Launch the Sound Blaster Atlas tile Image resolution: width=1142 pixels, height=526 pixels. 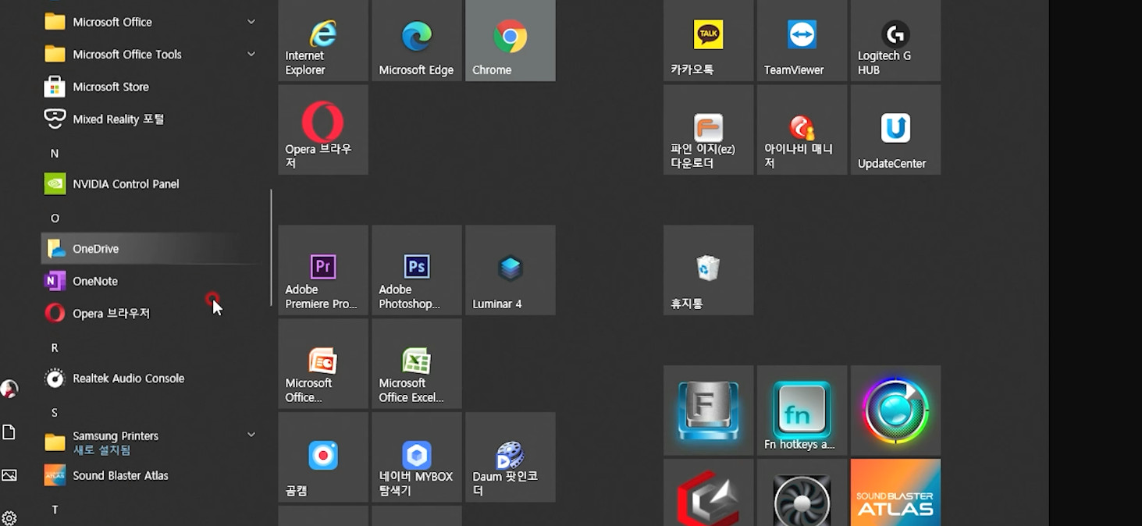coord(896,492)
